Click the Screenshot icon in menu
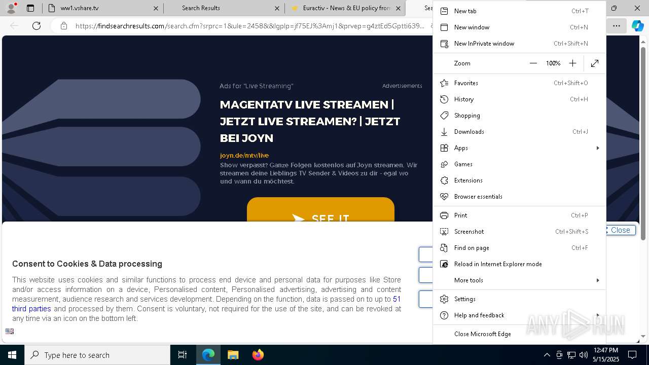649x365 pixels. pos(444,231)
